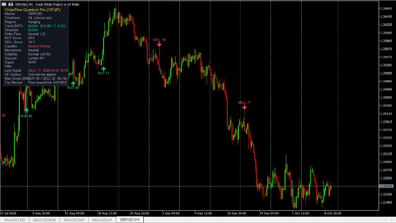Select the SELL 77 red down arrow
The width and height of the screenshot is (396, 223).
pos(244,107)
